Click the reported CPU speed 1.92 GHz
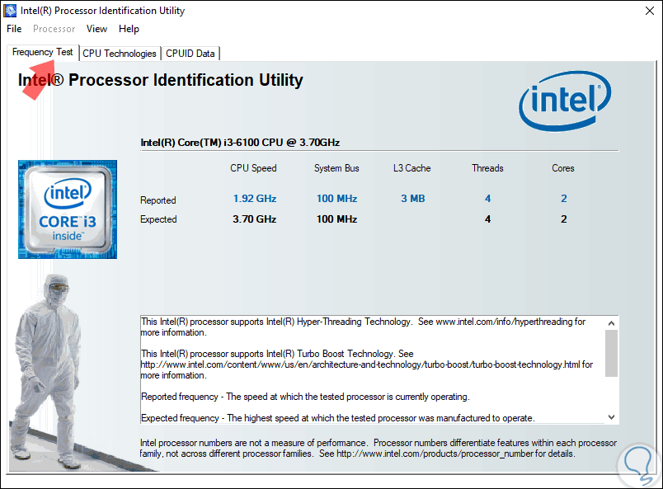Viewport: 663px width, 489px height. [255, 199]
